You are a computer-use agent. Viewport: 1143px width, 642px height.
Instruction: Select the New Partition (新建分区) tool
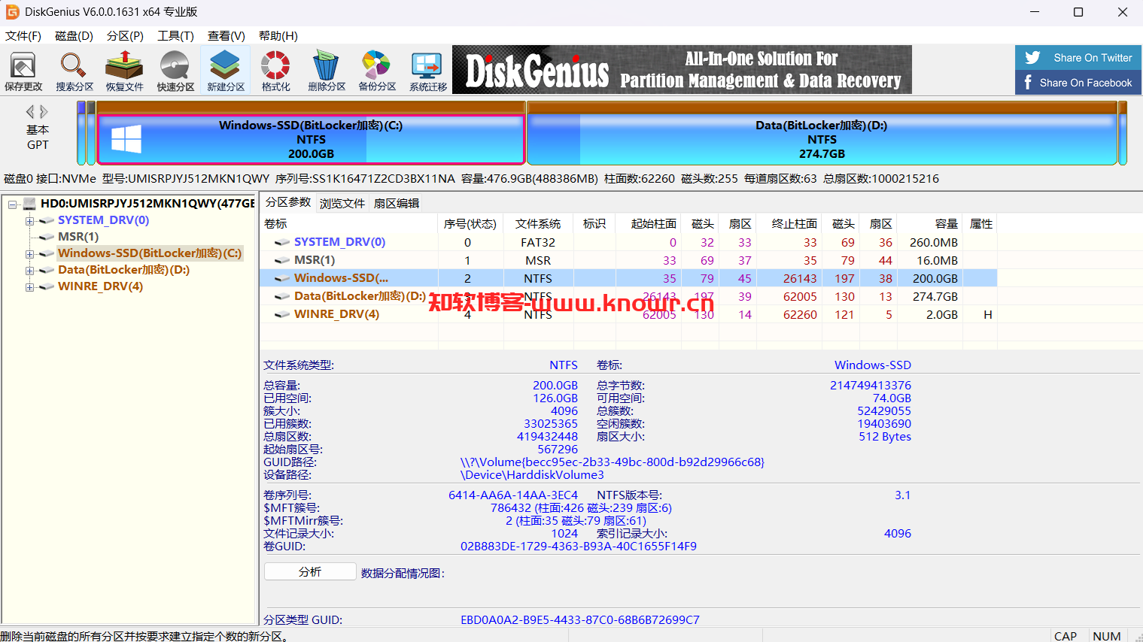(226, 71)
